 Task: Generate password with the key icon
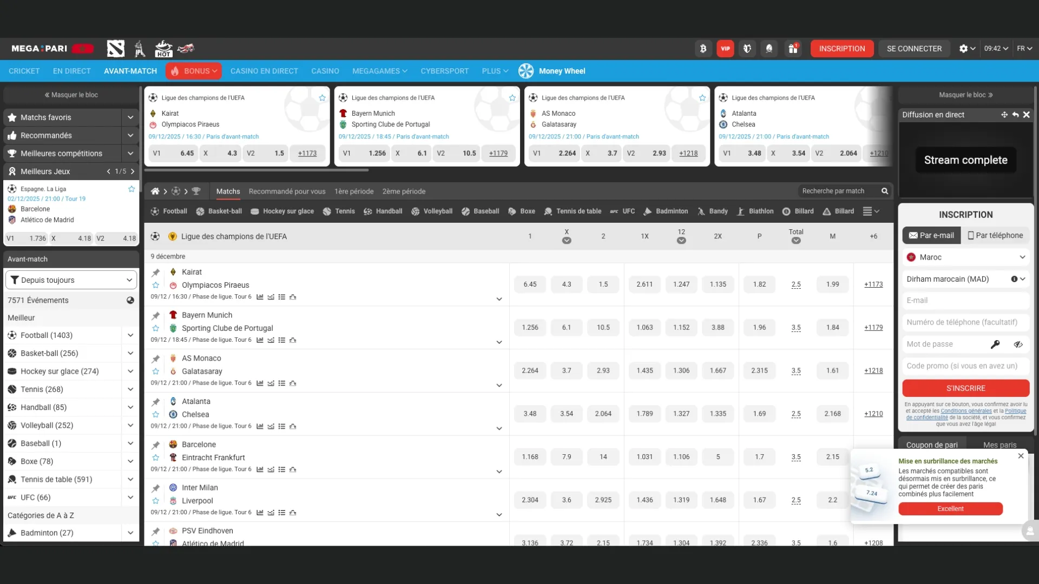[995, 344]
